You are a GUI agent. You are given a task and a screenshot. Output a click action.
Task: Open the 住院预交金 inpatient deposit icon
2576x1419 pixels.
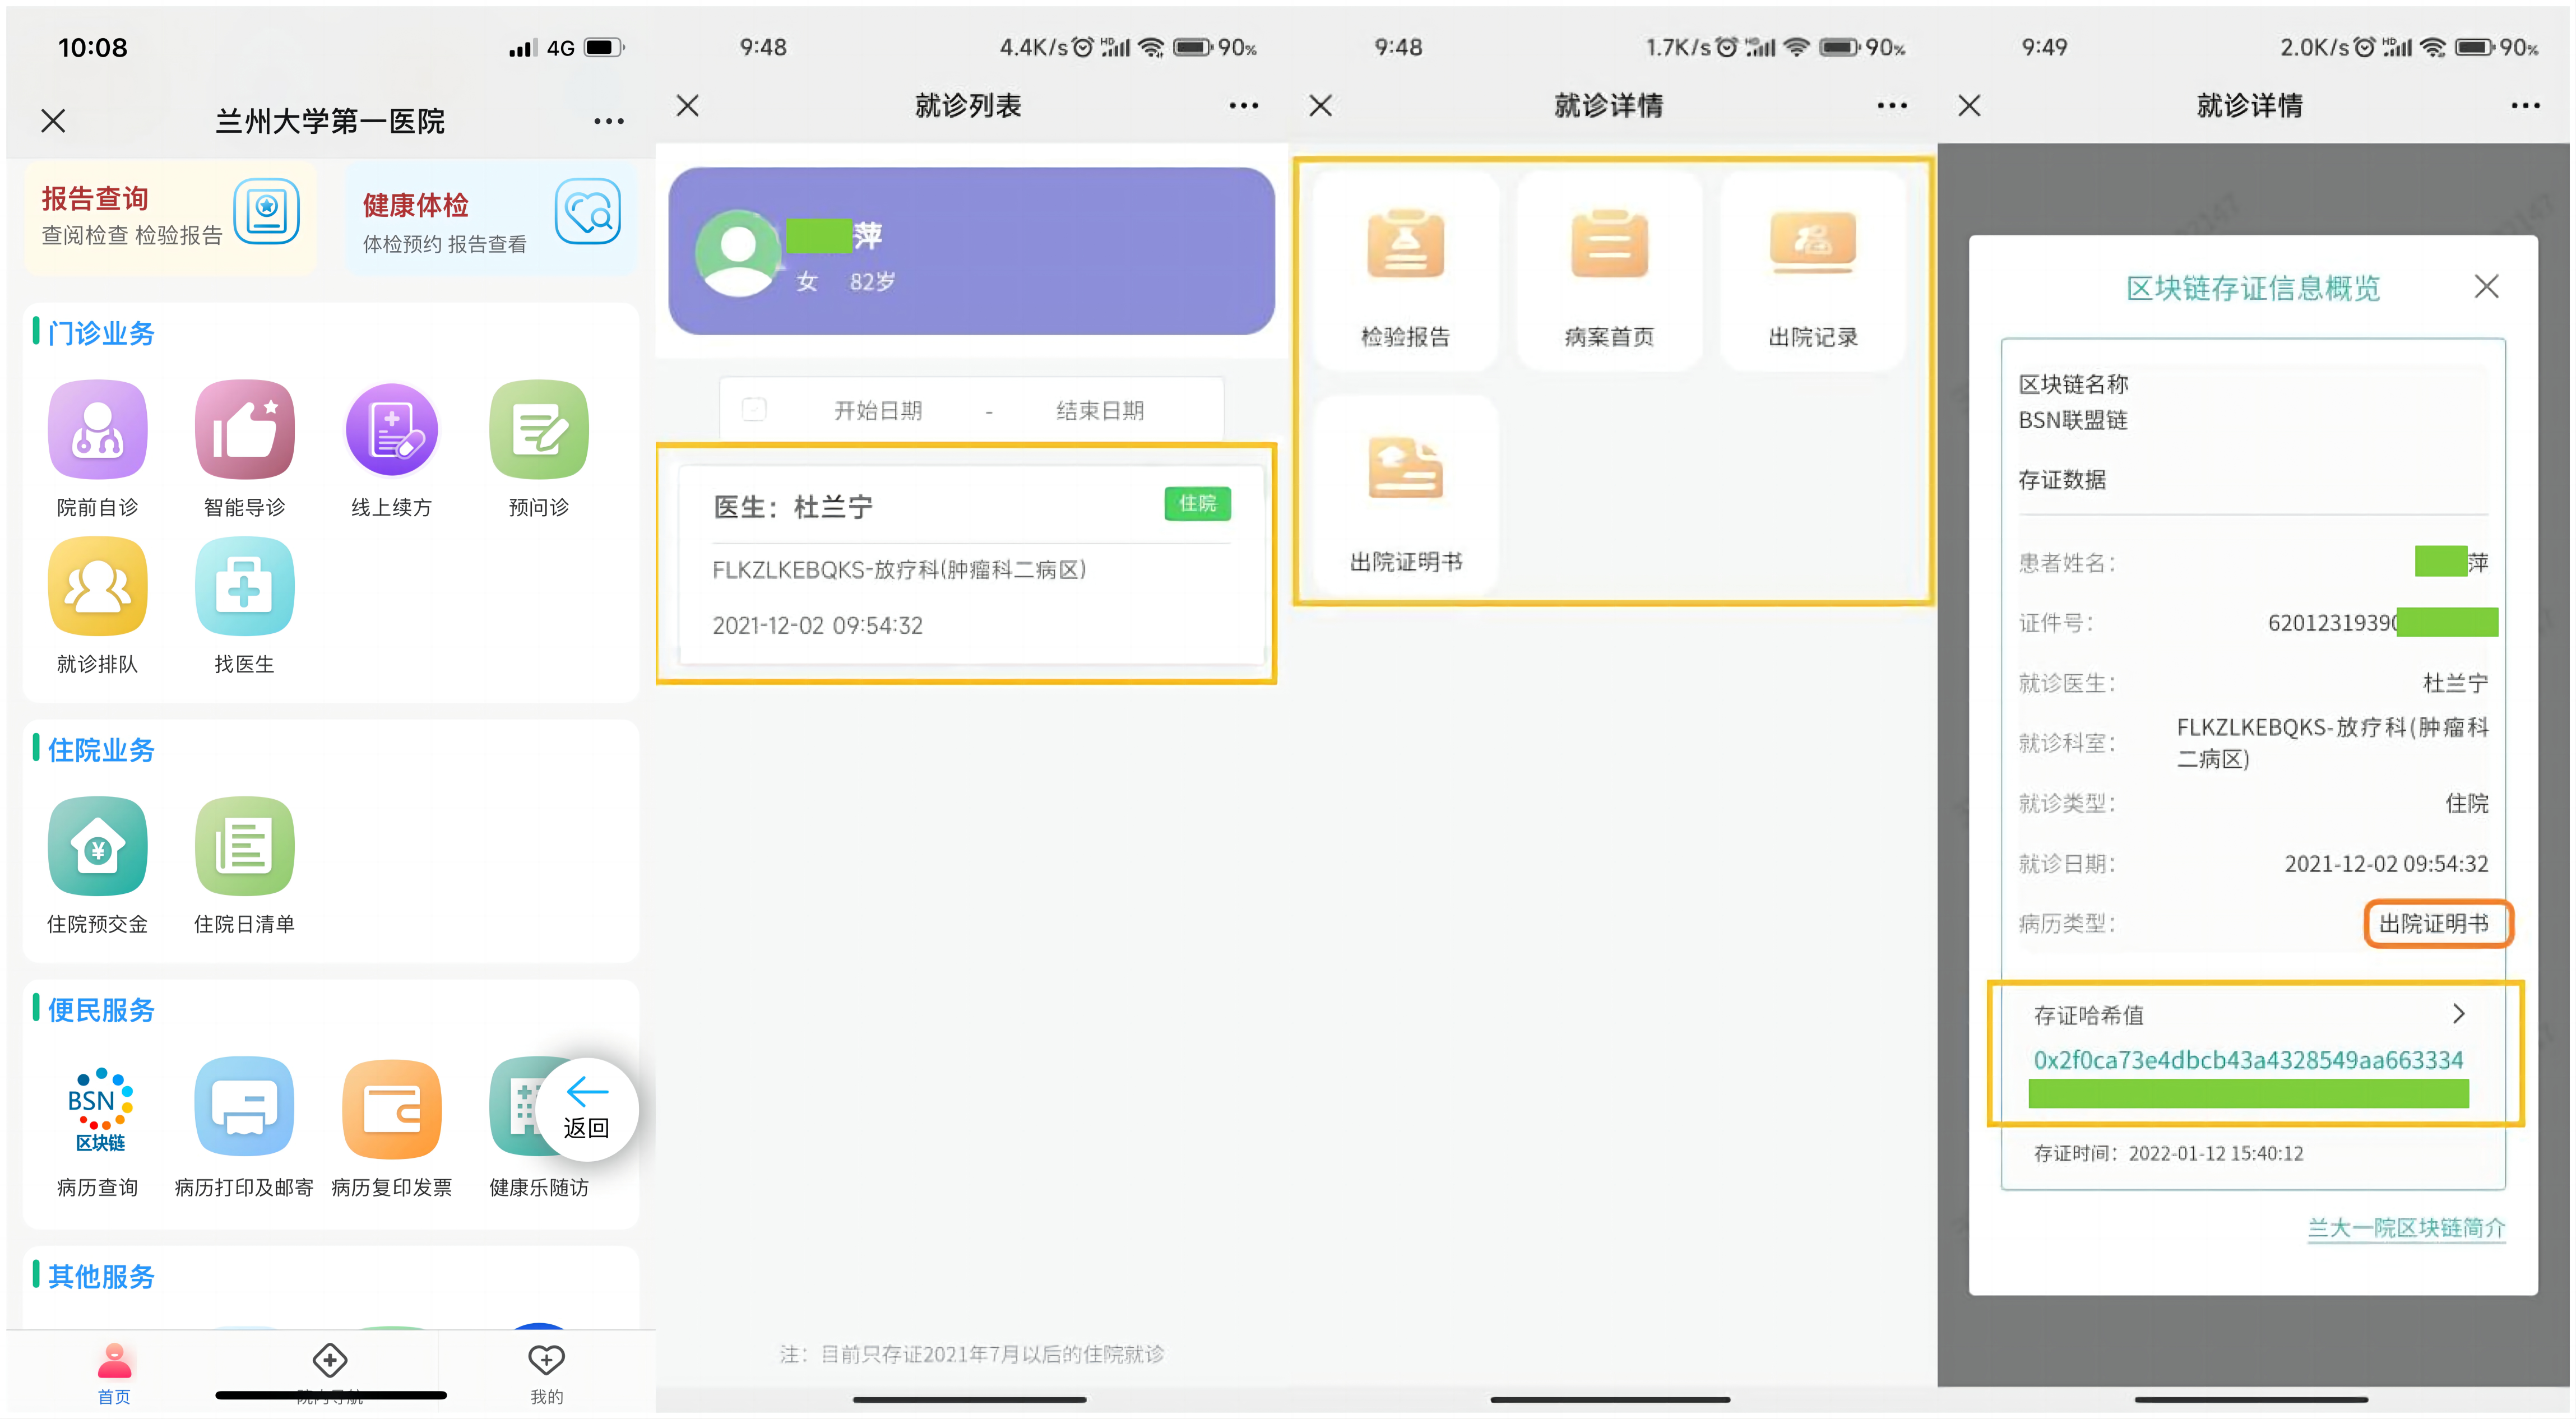tap(97, 847)
